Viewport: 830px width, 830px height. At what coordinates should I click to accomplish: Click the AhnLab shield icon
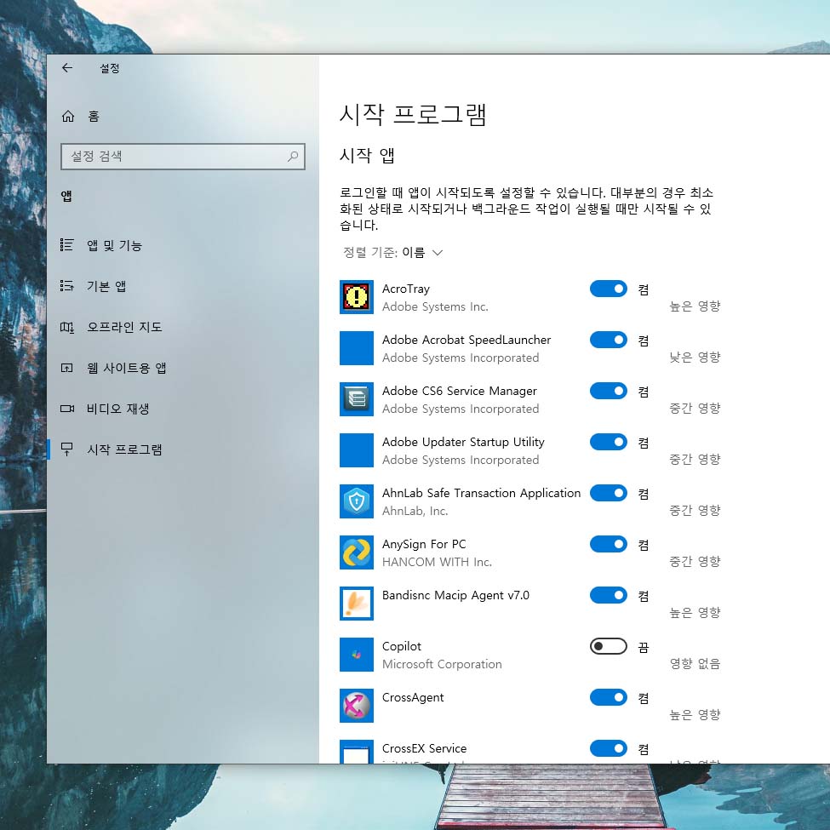(356, 501)
